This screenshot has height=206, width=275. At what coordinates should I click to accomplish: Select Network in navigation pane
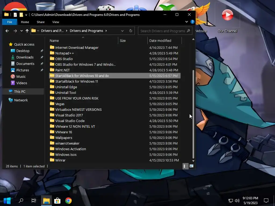(21, 100)
